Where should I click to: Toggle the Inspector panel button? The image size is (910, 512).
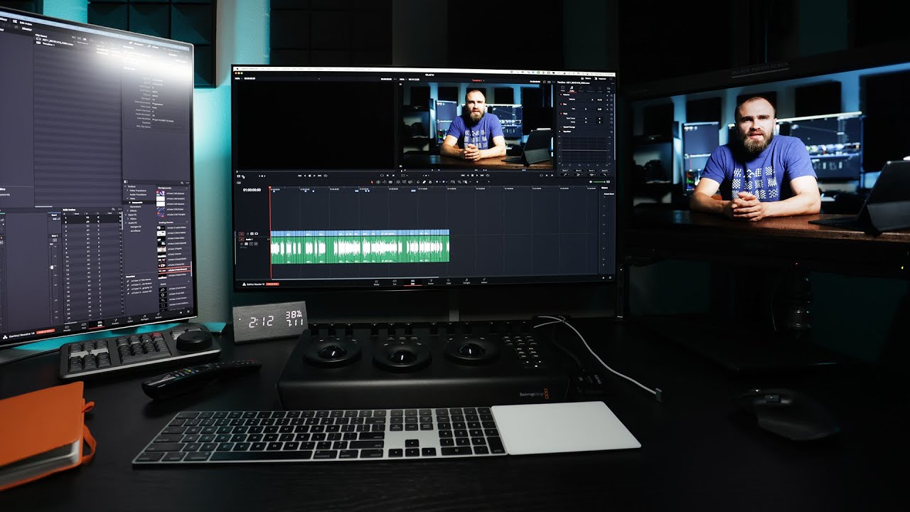[x=601, y=78]
